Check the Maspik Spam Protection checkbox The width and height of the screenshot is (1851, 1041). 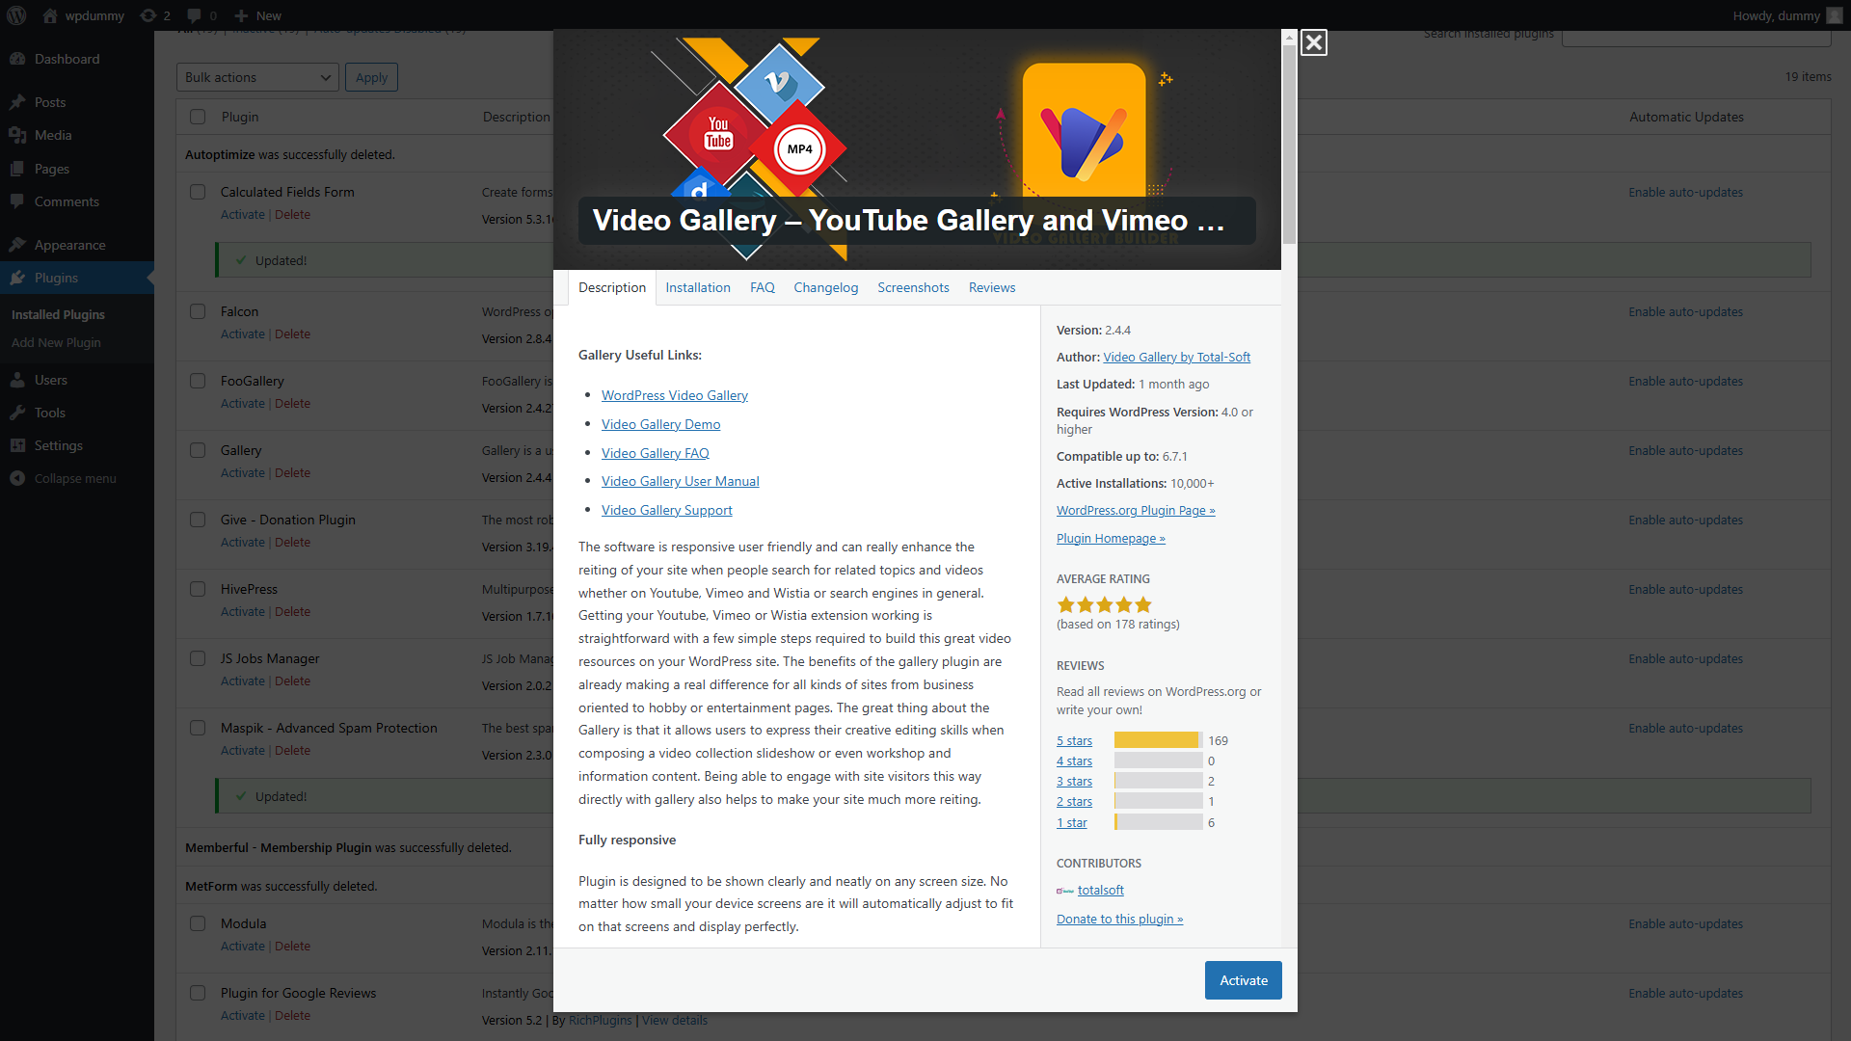tap(198, 728)
